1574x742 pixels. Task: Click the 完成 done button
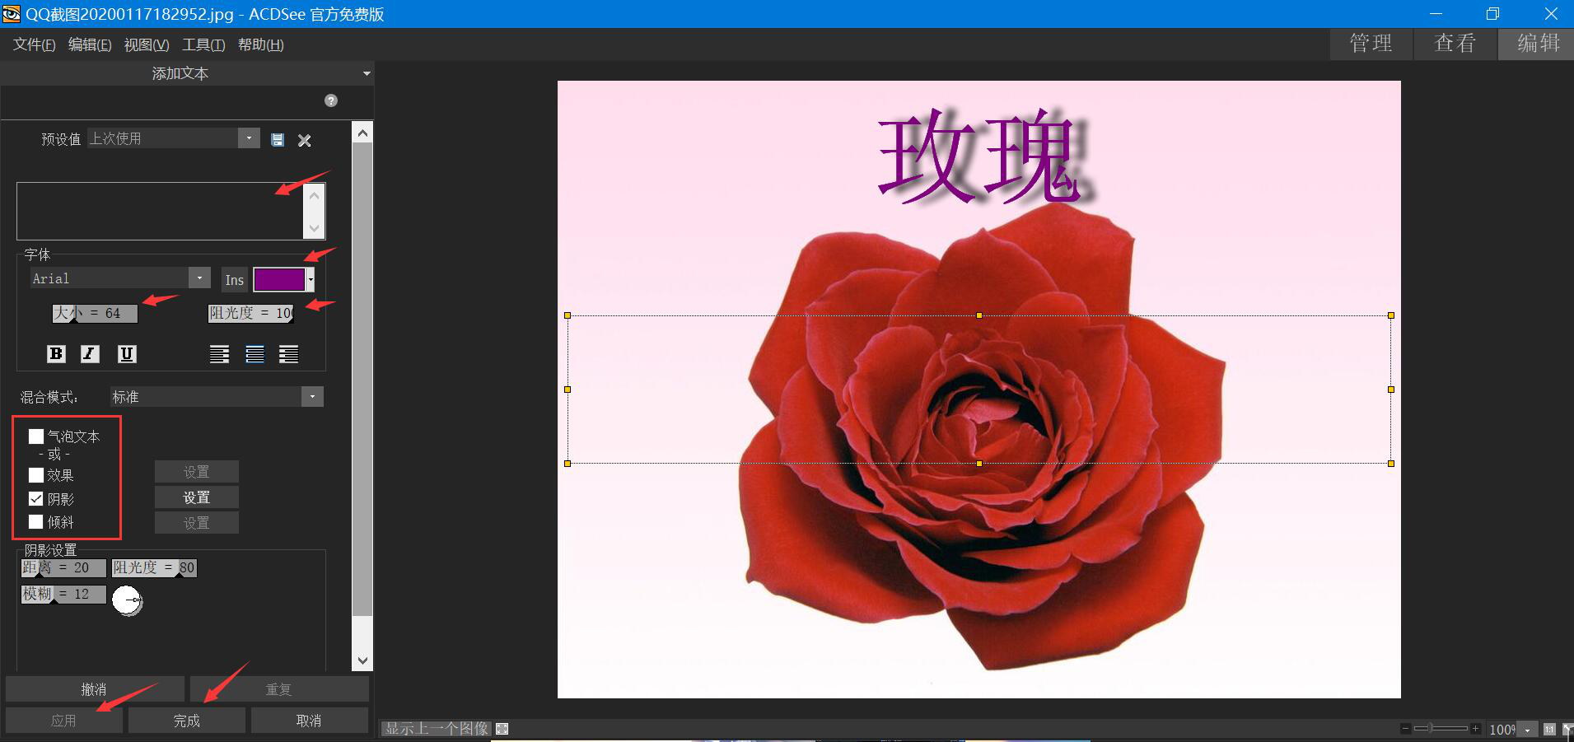187,721
